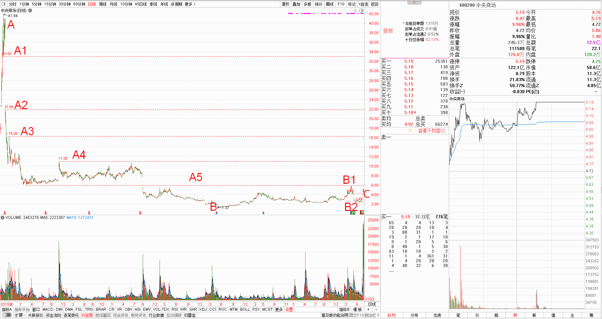Viewport: 602px width, 319px height.
Task: Select the 笔 tab under the intraday chart
Action: pyautogui.click(x=458, y=315)
